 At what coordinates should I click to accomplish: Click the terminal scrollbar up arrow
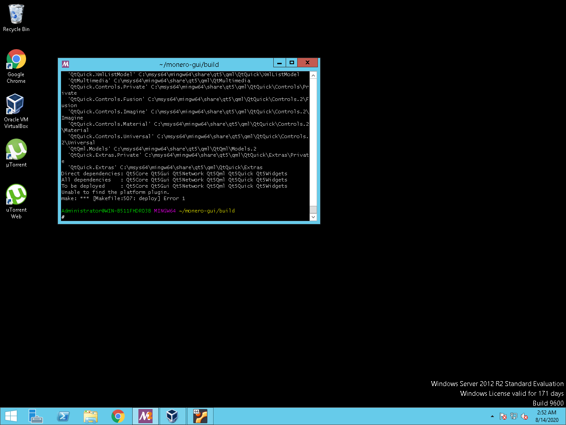tap(314, 75)
